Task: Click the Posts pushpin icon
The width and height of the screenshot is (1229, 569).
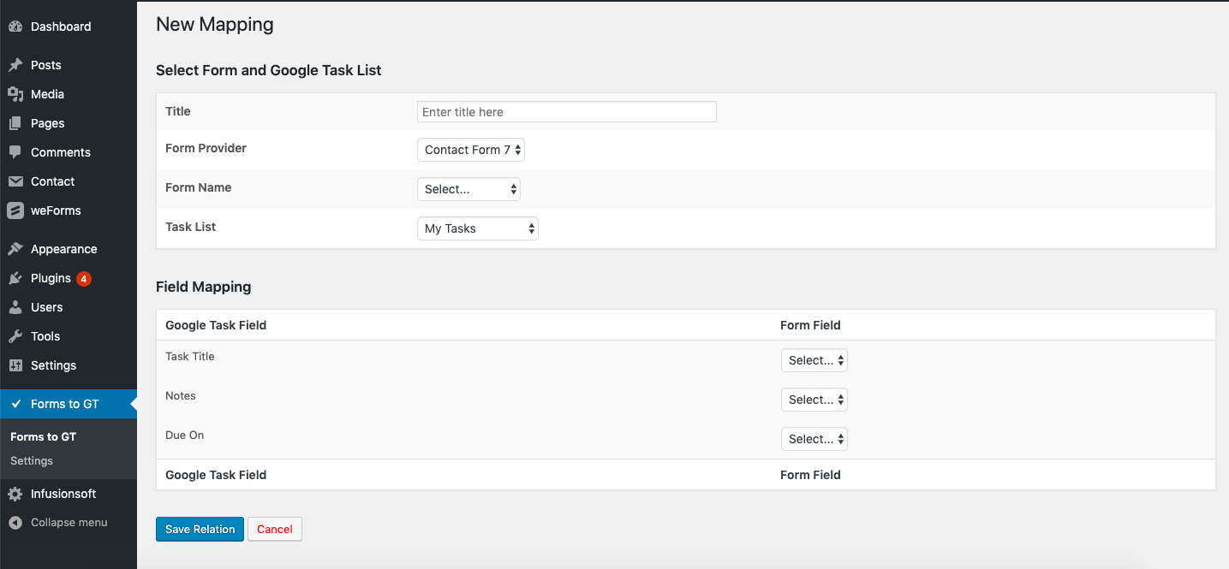Action: point(15,65)
